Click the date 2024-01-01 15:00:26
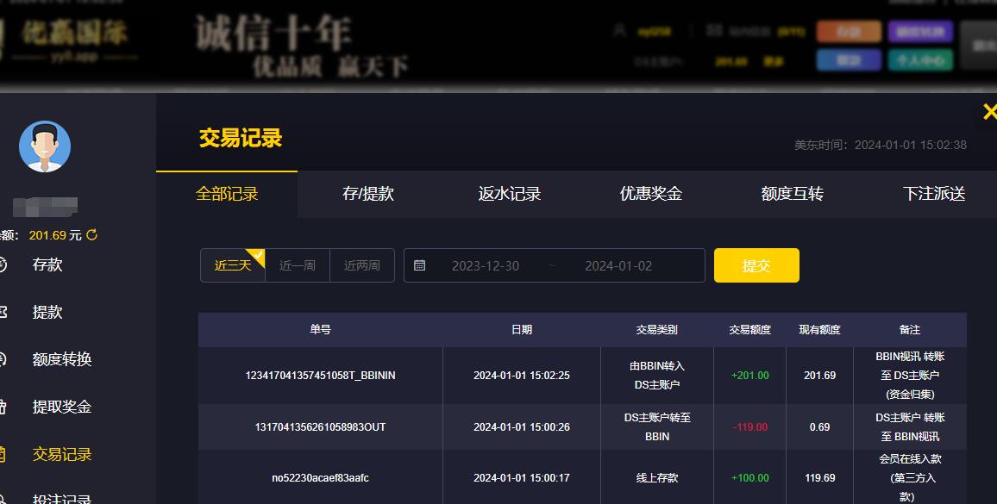The width and height of the screenshot is (997, 504). (x=522, y=426)
